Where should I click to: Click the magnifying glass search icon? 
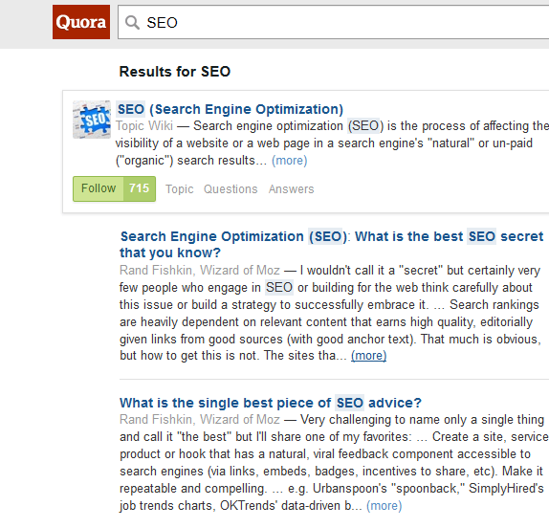coord(132,22)
